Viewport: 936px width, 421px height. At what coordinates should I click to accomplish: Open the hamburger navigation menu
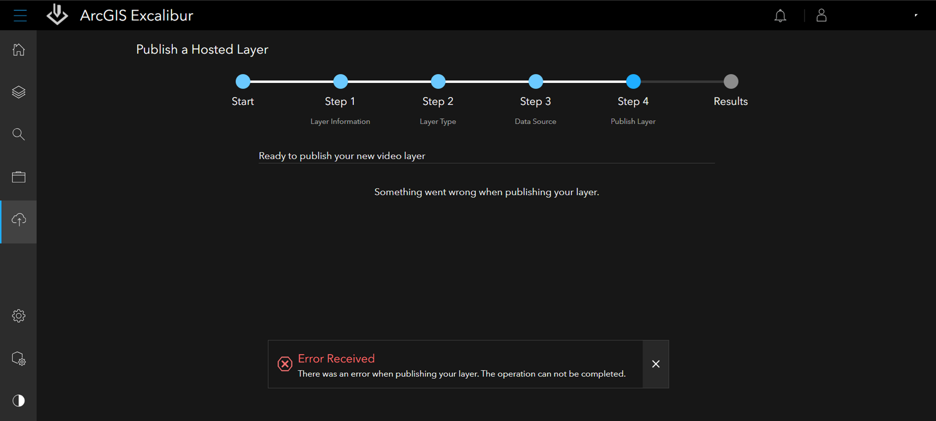pos(20,15)
